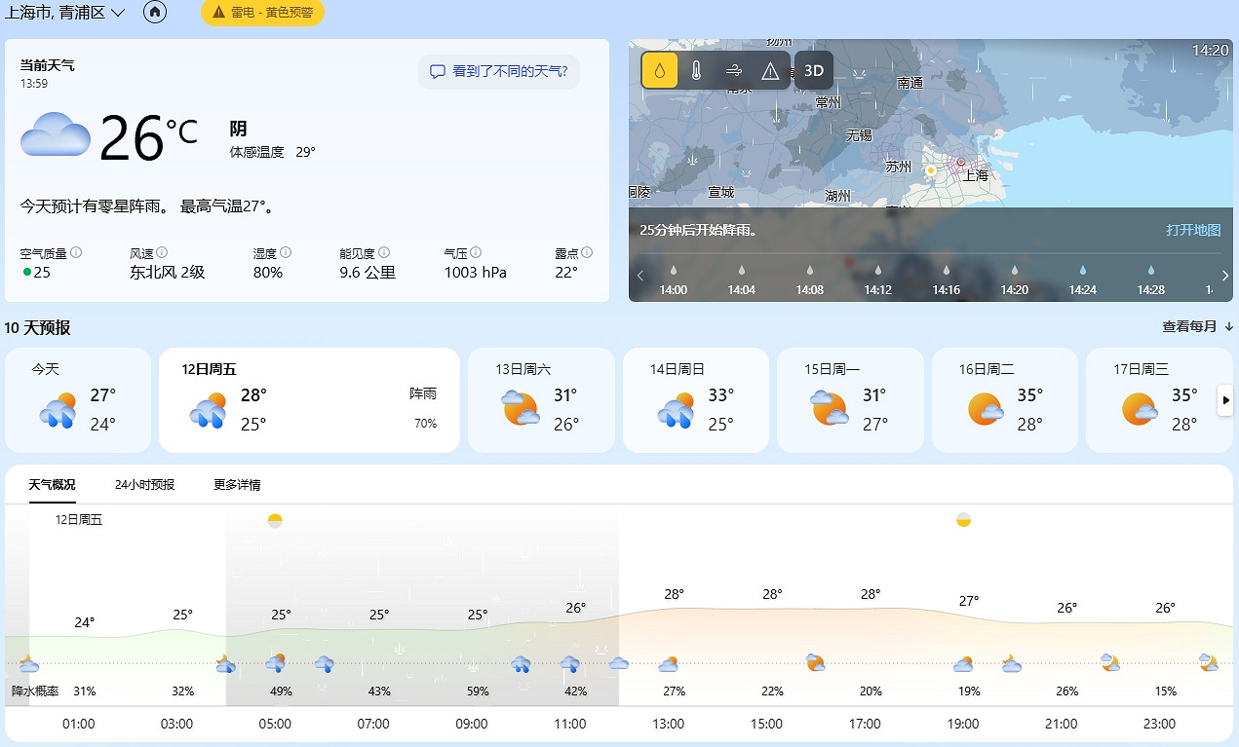Select the 14日周日 forecast card
The width and height of the screenshot is (1239, 747).
696,399
